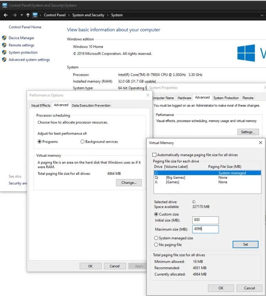Open Device Manager link
266x296 pixels.
click(22, 38)
